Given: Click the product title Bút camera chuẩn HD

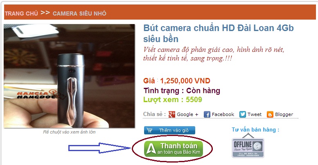Looking at the screenshot, I should point(219,33).
